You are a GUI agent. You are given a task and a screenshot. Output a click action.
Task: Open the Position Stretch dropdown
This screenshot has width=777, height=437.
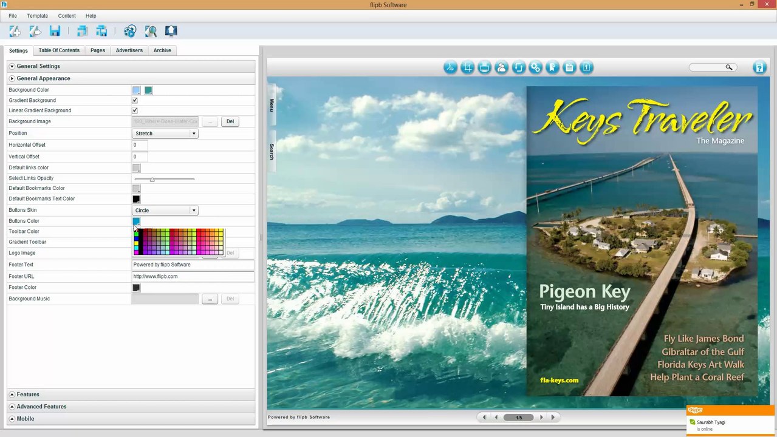165,134
